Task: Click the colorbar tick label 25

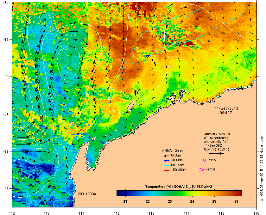Action: click(214, 201)
